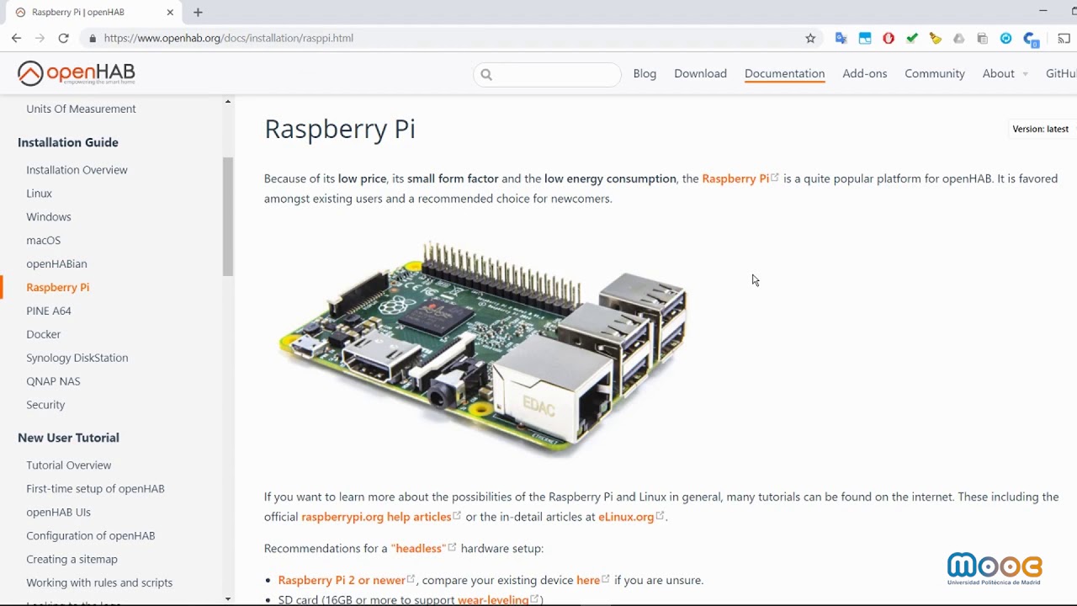Open Installation Overview in sidebar
The height and width of the screenshot is (606, 1077).
tap(77, 169)
